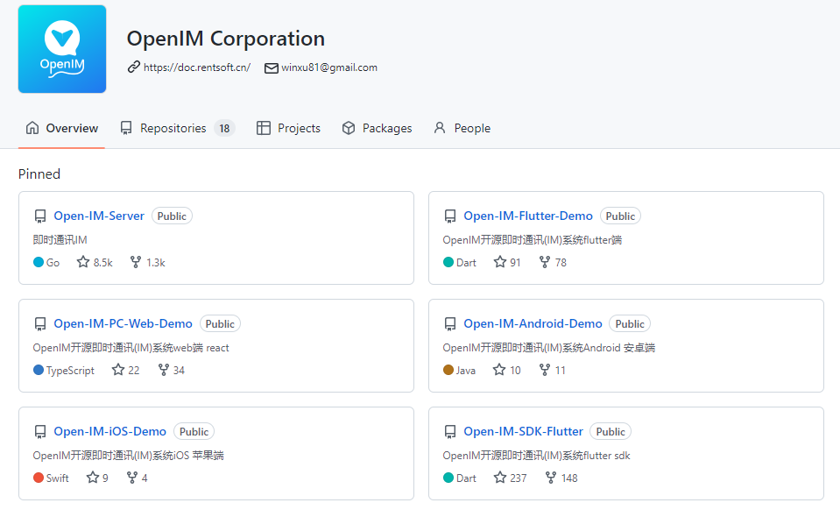Screen dimensions: 840x517
Task: Click the Projects table icon
Action: pos(263,128)
